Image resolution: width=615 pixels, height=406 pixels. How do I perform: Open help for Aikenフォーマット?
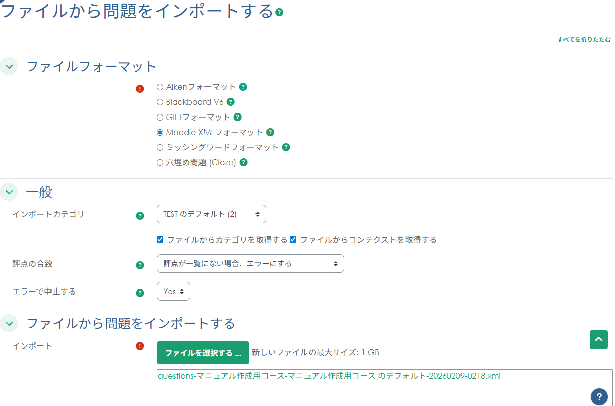click(243, 87)
